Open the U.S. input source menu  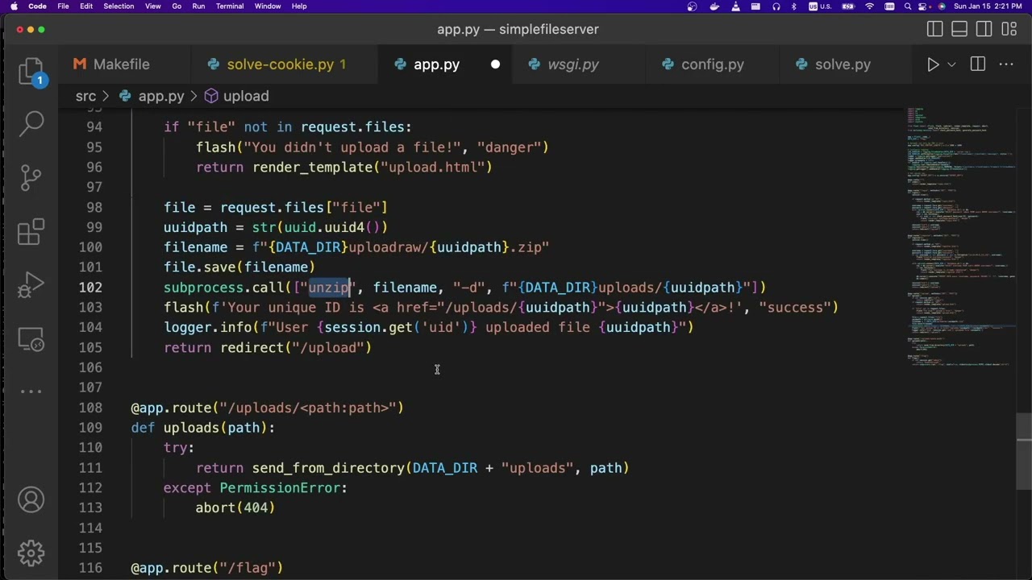(x=819, y=6)
